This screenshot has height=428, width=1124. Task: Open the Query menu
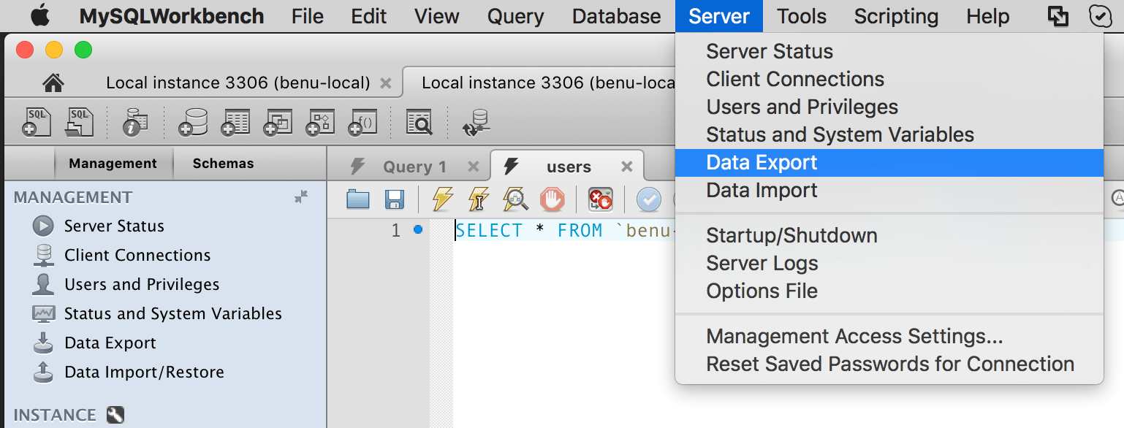click(516, 16)
